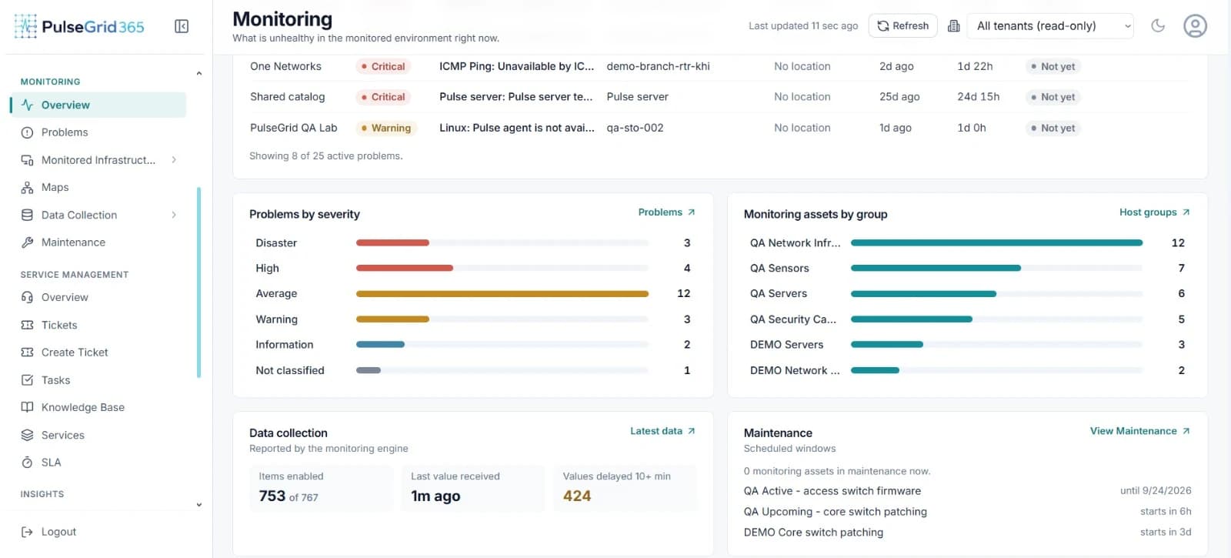Click the SLA stopwatch icon
Screen dimensions: 1231x558
pos(27,462)
